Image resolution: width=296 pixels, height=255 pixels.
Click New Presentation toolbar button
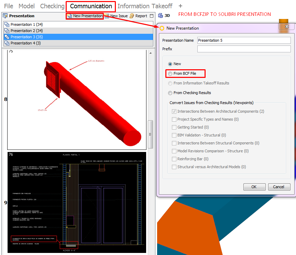pos(85,16)
